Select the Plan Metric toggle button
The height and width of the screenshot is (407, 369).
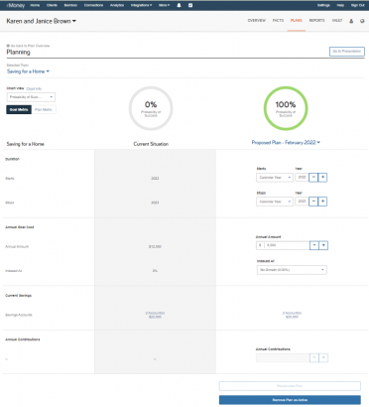pos(44,109)
